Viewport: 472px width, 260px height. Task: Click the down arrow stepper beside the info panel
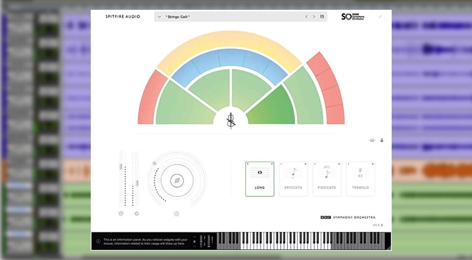(x=194, y=246)
